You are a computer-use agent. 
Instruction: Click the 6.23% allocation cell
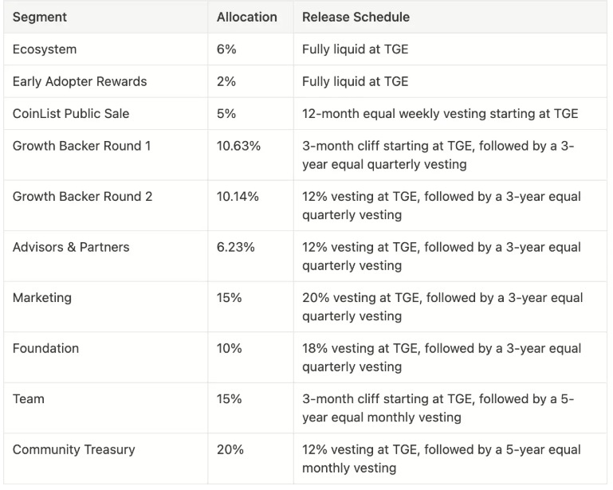(x=236, y=247)
